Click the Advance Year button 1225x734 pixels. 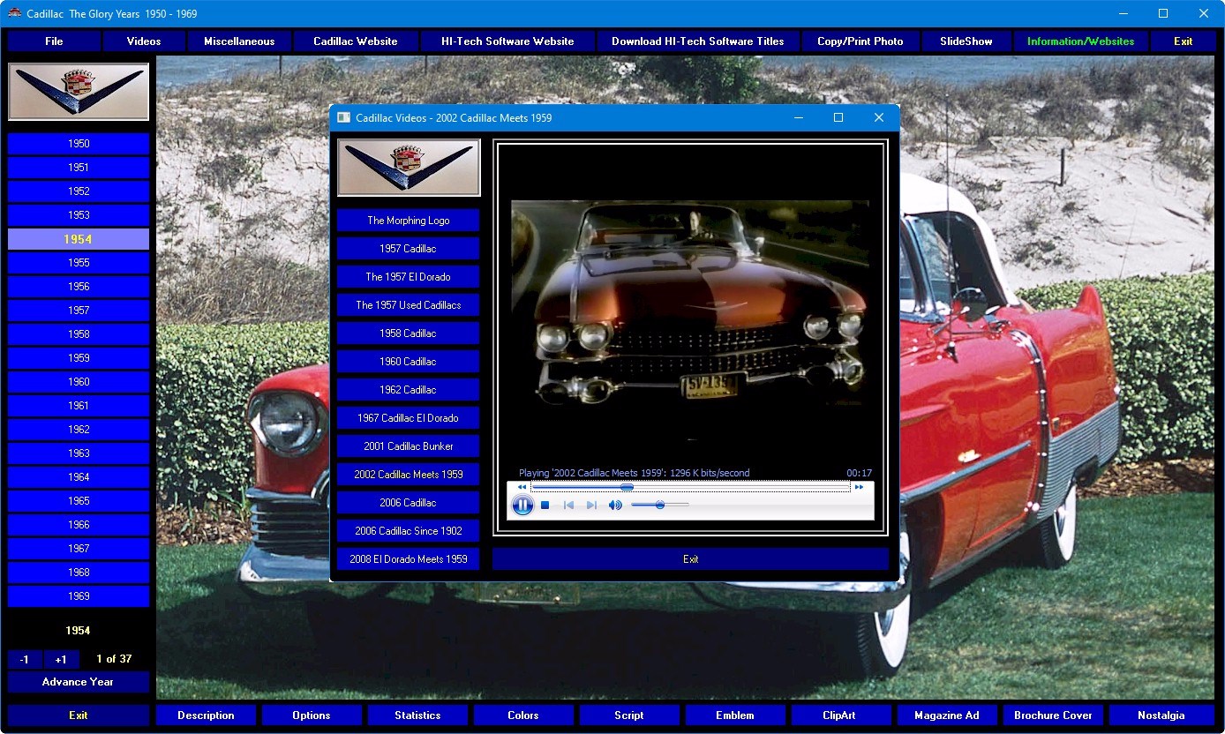point(79,682)
